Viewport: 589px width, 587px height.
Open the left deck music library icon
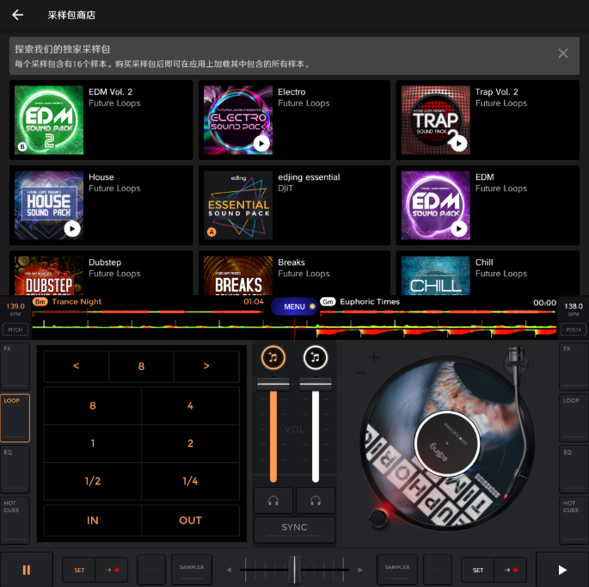273,358
